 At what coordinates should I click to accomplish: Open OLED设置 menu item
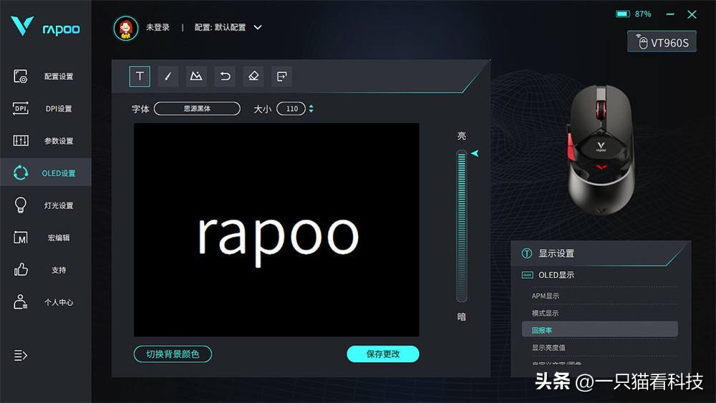pyautogui.click(x=59, y=173)
